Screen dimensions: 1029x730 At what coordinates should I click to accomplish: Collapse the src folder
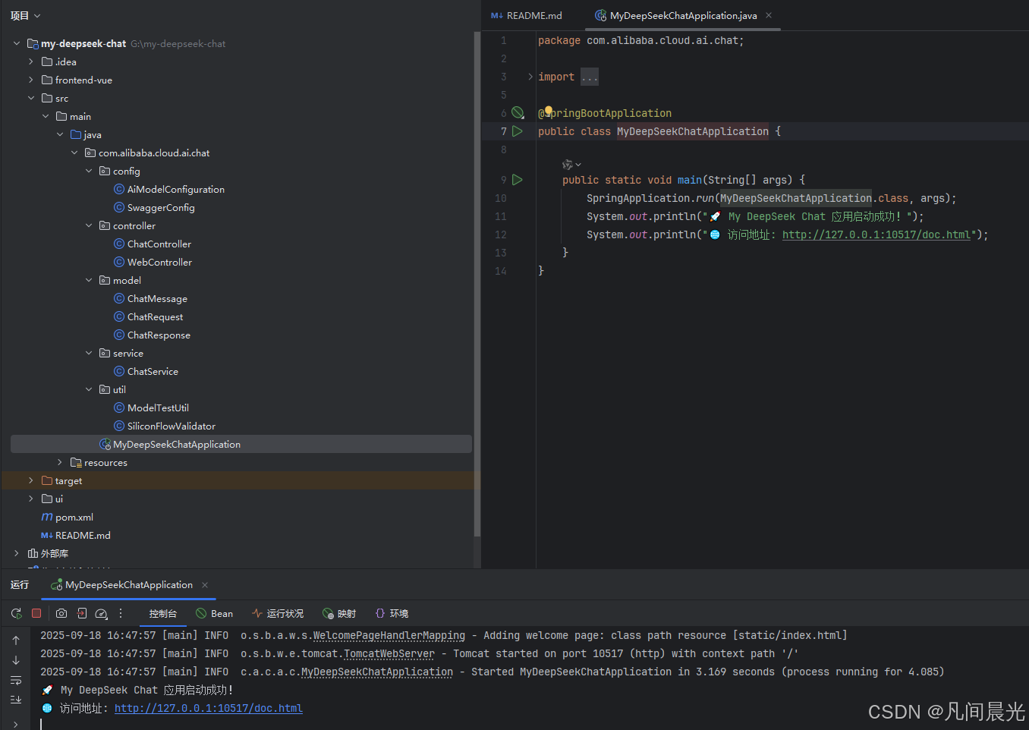click(x=31, y=98)
